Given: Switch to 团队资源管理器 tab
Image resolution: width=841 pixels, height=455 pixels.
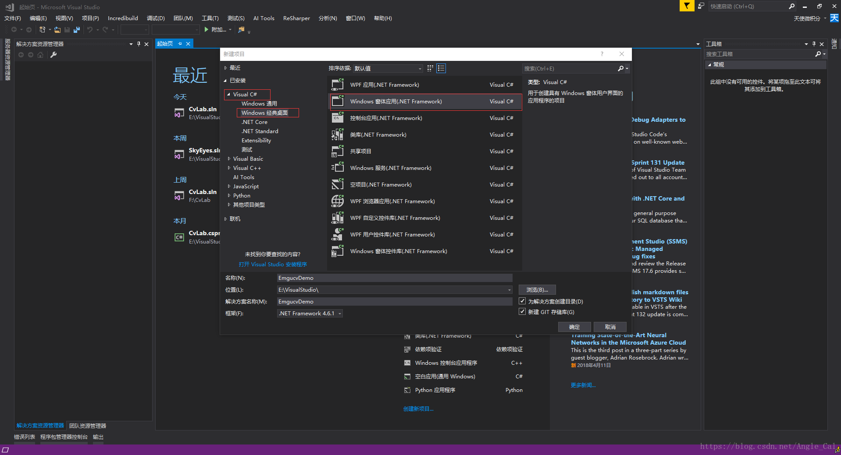Looking at the screenshot, I should click(x=88, y=426).
